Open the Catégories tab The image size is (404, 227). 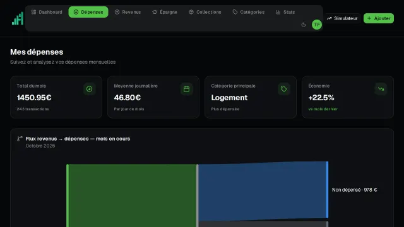[x=249, y=12]
